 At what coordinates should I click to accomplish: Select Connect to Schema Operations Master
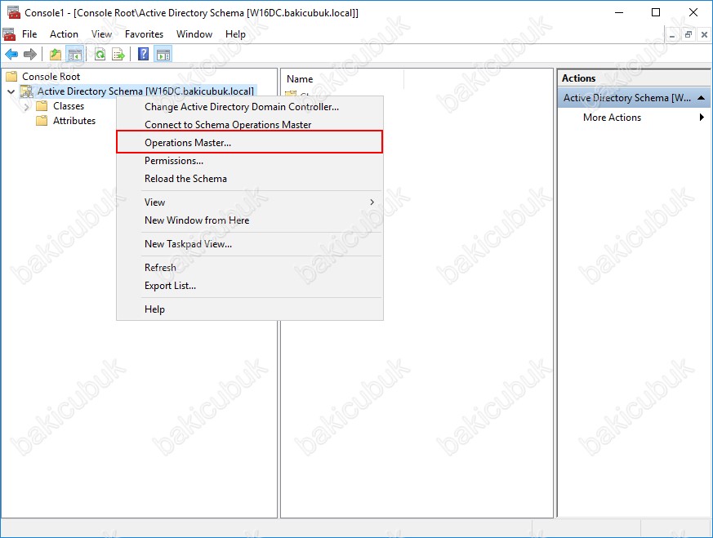pyautogui.click(x=250, y=125)
